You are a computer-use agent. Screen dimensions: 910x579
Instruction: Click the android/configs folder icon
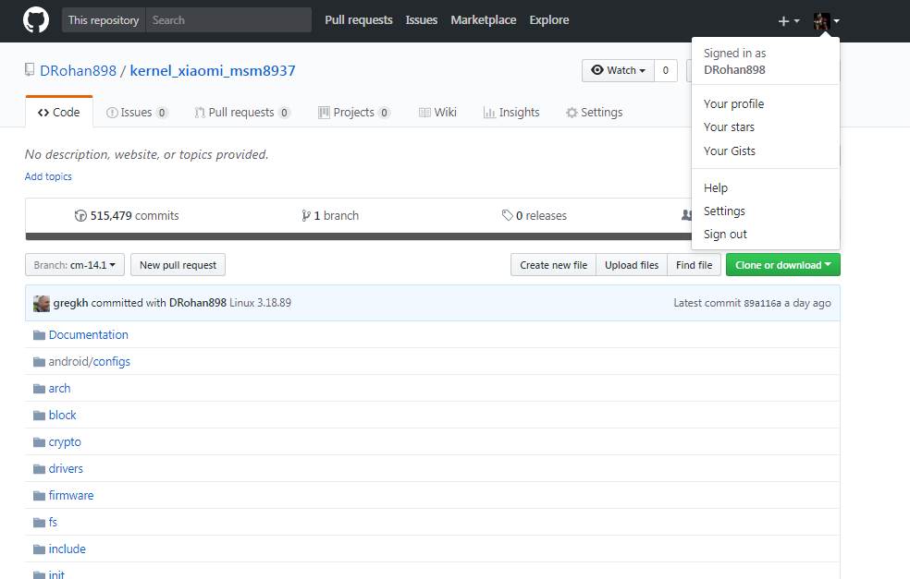(x=39, y=362)
